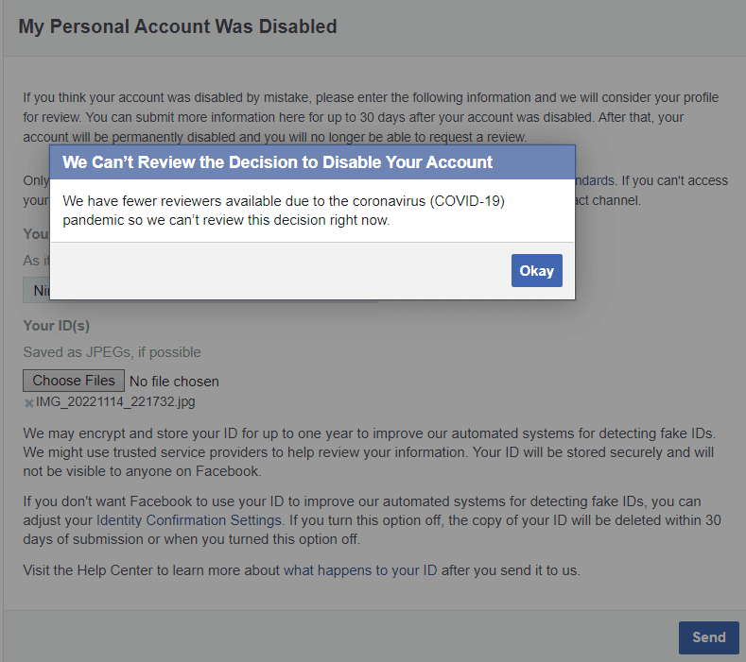746x662 pixels.
Task: Select the IMG_20221114_221732.jpg file name
Action: 115,402
